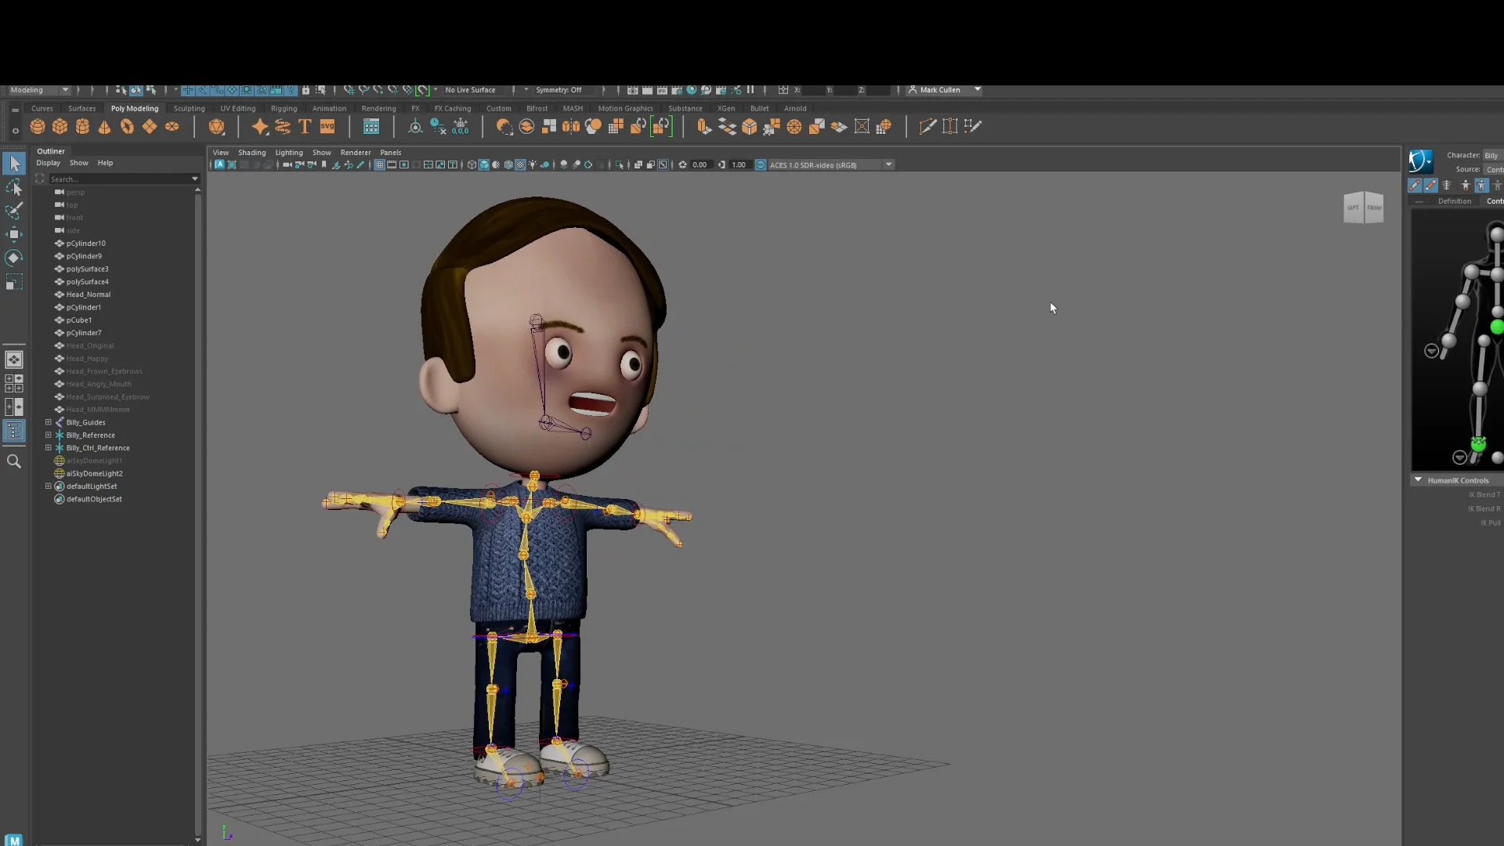Click the polygon Type text tool icon
This screenshot has width=1504, height=846.
[305, 126]
